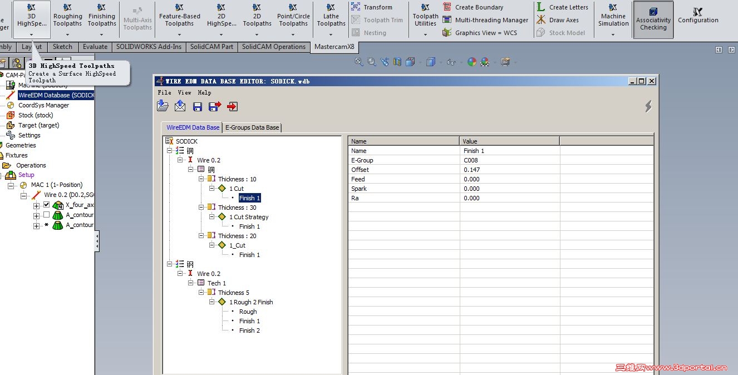Click the Edit Appearance color ball icon
The image size is (738, 375).
(472, 62)
